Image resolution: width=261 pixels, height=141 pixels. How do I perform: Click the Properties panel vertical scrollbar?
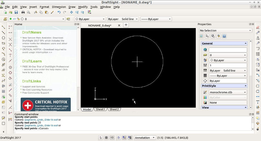pyautogui.click(x=251, y=74)
